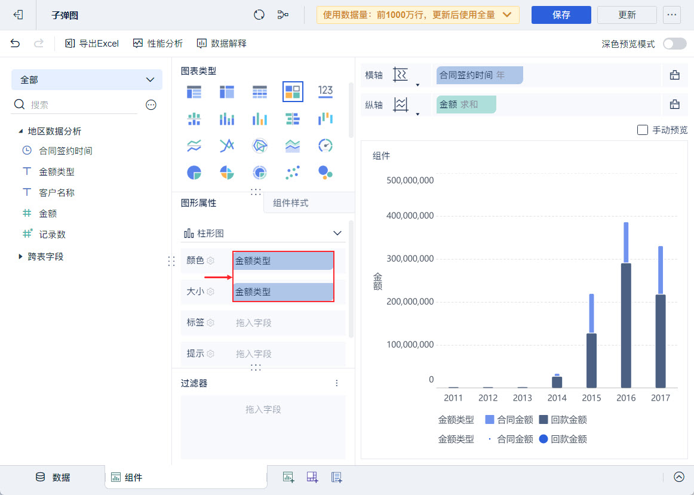This screenshot has width=694, height=495.
Task: Click the 更新 button
Action: point(627,15)
